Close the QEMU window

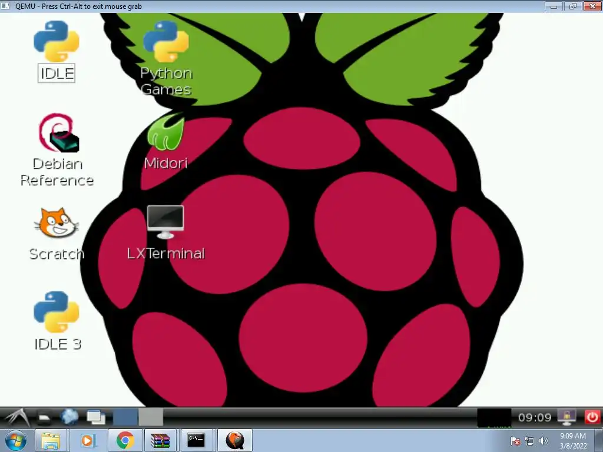point(592,6)
